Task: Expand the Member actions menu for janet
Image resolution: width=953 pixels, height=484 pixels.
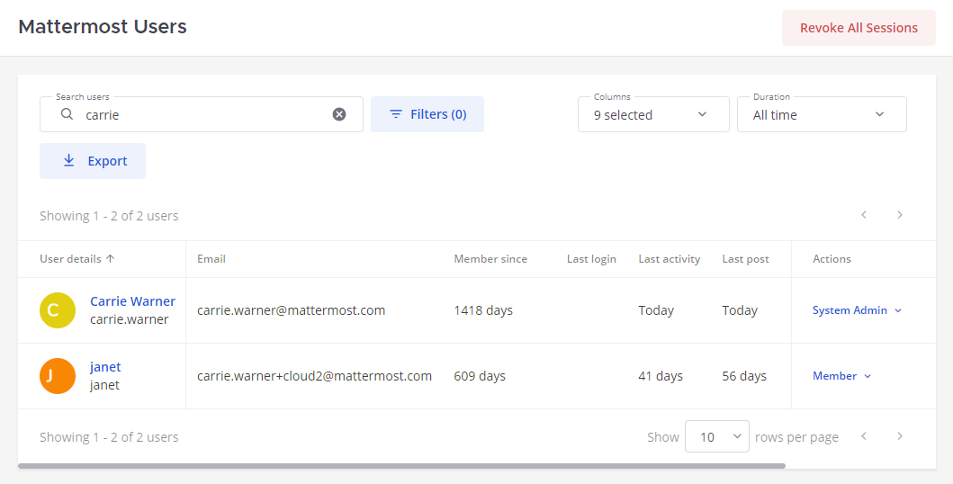Action: click(x=841, y=376)
